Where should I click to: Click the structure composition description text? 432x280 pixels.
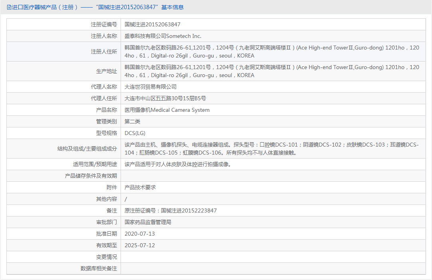pos(271,149)
